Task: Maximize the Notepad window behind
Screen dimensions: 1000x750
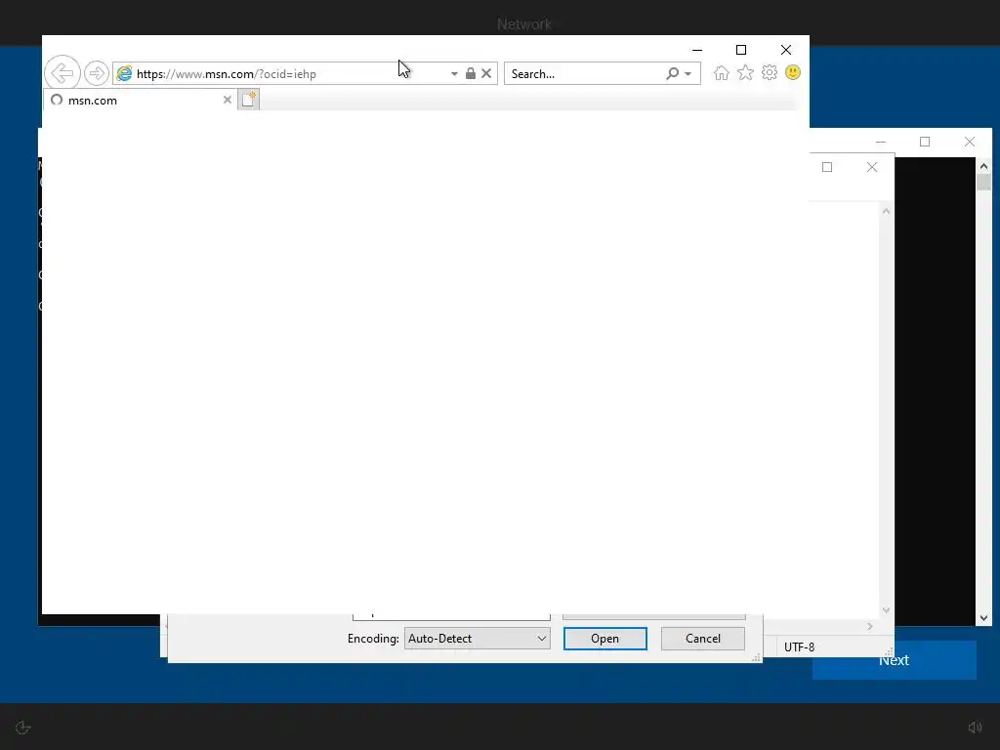Action: [827, 167]
